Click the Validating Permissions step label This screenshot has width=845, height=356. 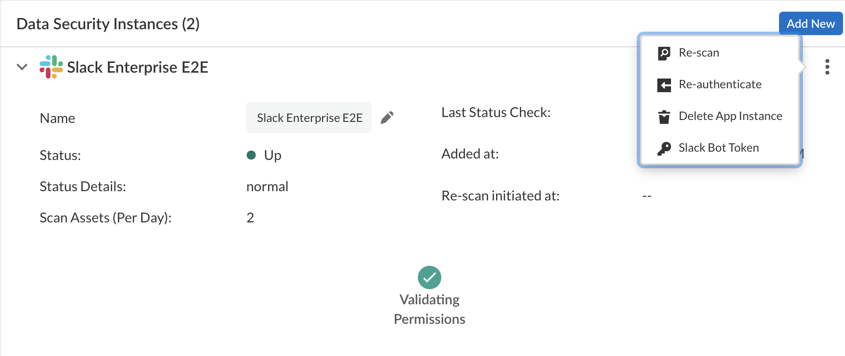tap(430, 309)
